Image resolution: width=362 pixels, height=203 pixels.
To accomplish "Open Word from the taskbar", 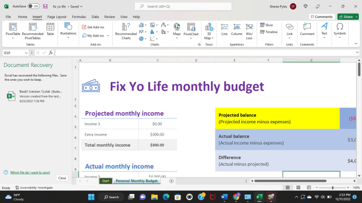I will click(224, 197).
